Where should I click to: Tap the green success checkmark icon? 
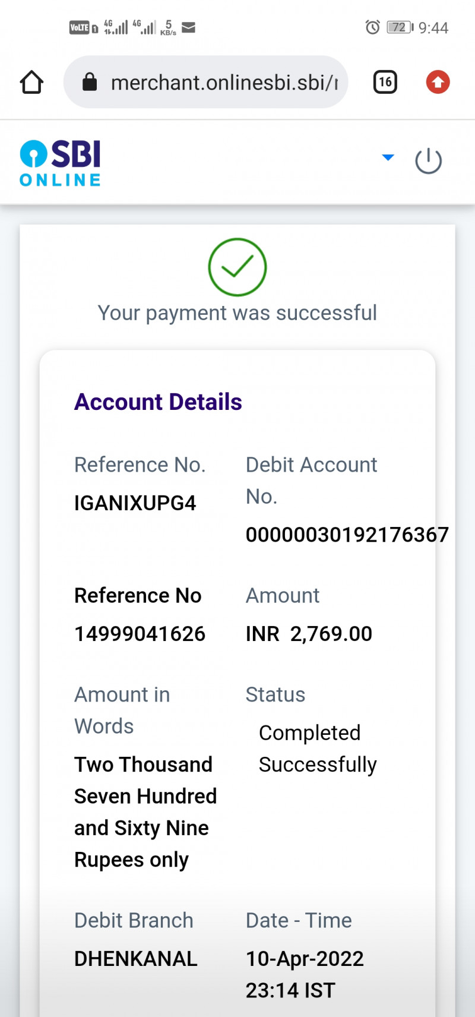point(237,267)
